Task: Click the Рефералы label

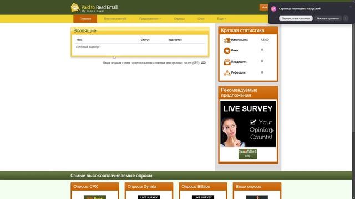Action: coord(239,72)
